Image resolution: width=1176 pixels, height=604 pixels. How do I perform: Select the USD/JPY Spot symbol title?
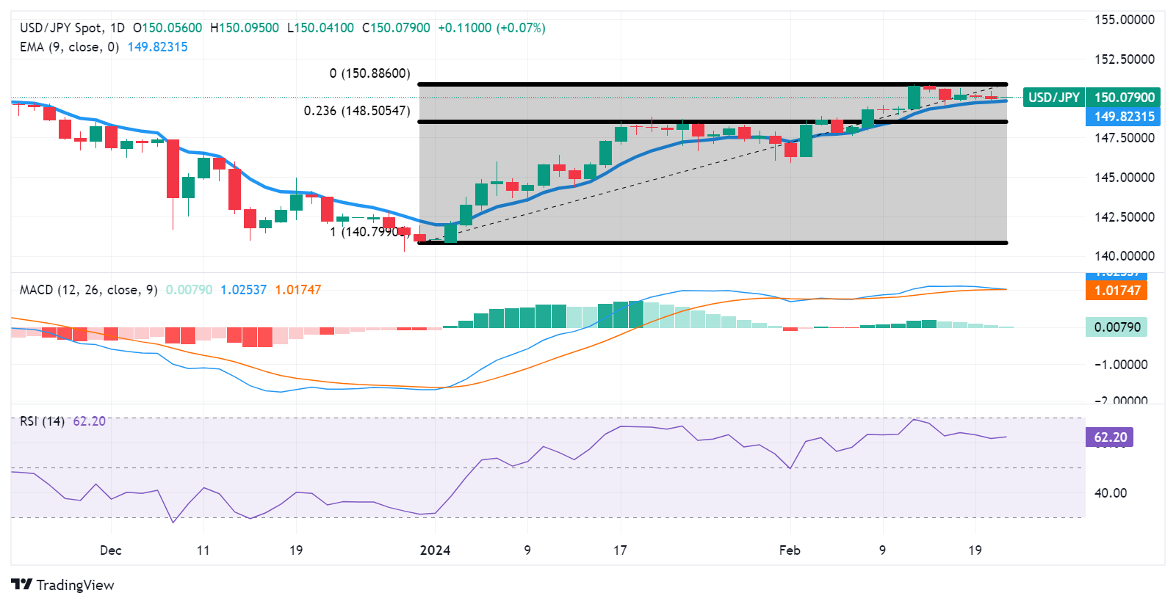click(x=72, y=28)
